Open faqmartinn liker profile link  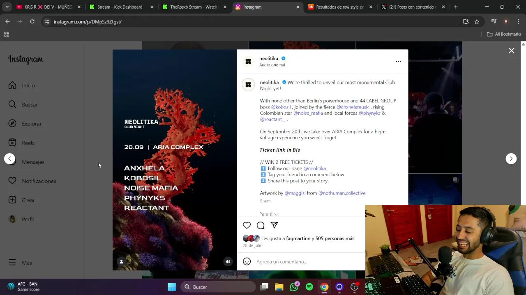298,238
